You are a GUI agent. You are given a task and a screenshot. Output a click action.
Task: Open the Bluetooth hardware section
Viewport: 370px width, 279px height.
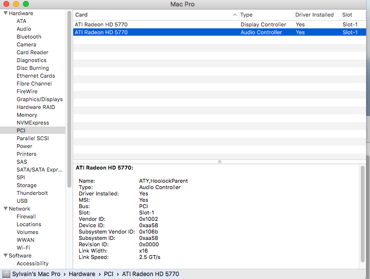(x=29, y=37)
